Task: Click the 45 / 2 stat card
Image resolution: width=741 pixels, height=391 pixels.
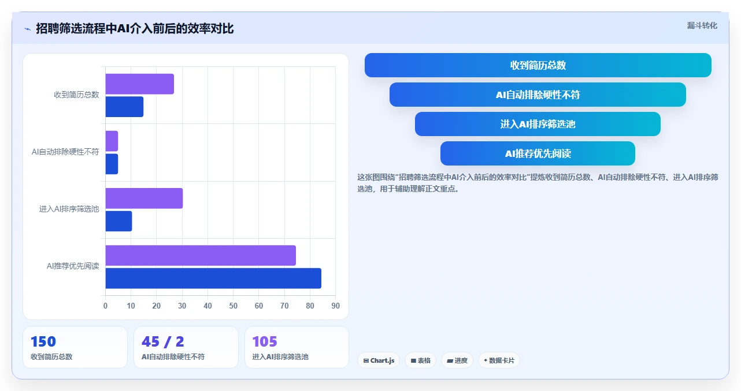Action: tap(186, 347)
